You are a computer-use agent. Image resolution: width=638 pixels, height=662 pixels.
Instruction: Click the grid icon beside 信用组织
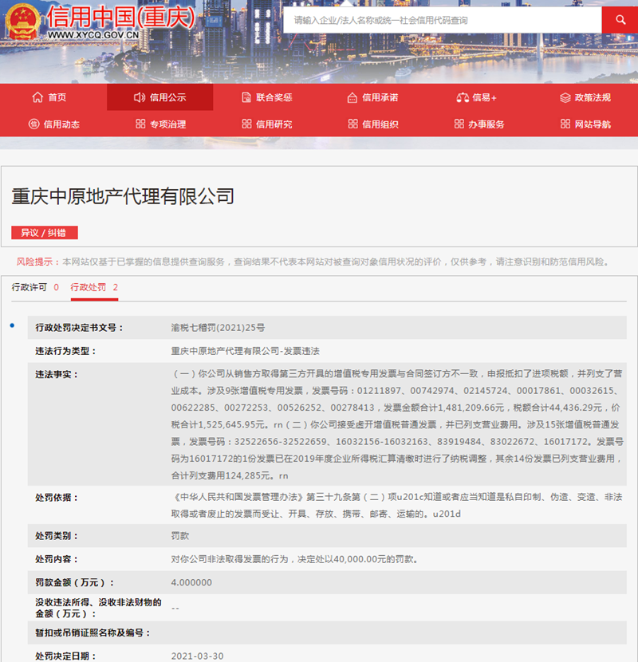[x=352, y=124]
